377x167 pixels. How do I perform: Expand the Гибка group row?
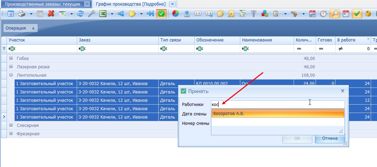tap(11, 58)
